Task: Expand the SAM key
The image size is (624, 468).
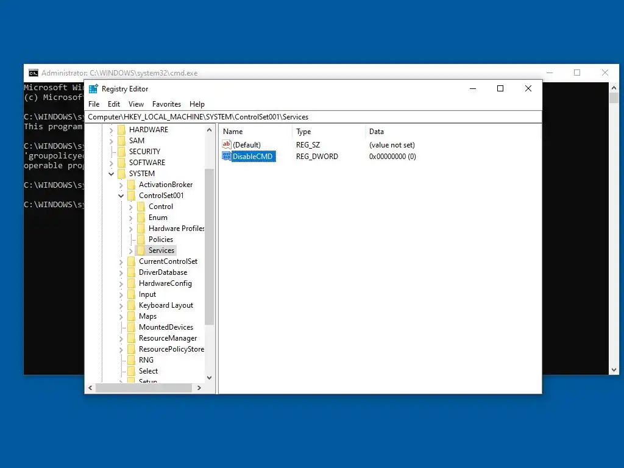Action: pyautogui.click(x=112, y=141)
